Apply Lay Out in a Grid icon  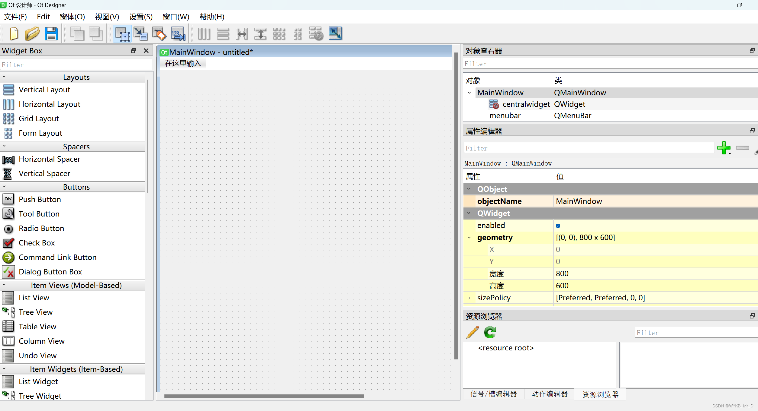[279, 33]
